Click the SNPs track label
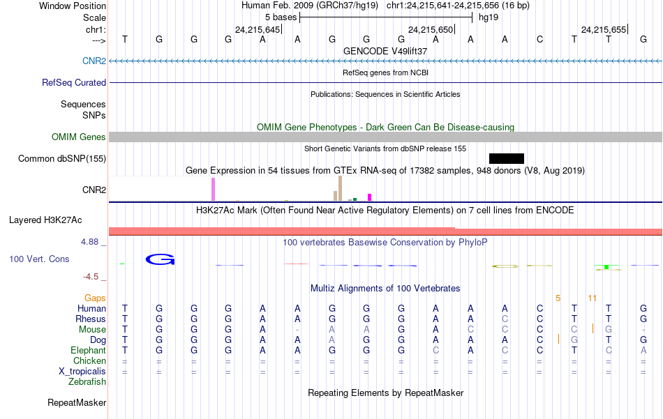This screenshot has height=419, width=663. tap(94, 115)
